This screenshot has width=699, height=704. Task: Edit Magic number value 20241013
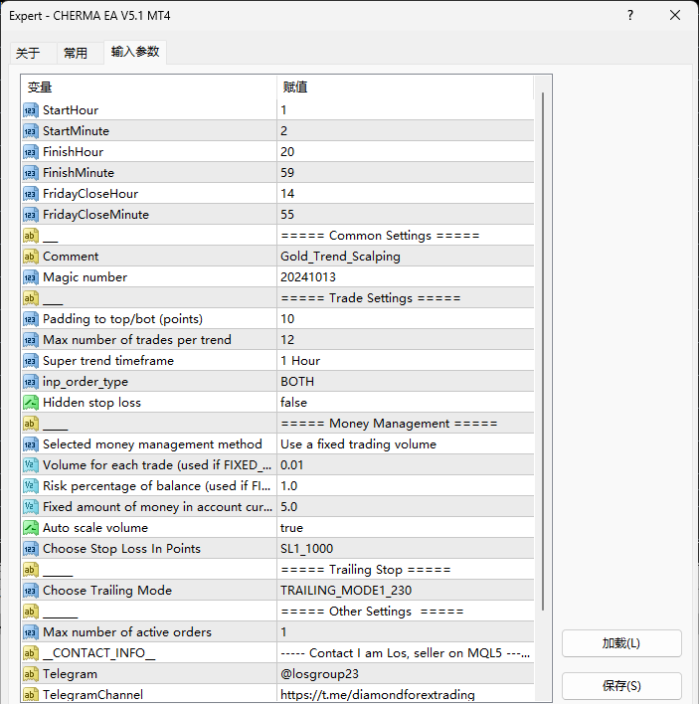point(406,277)
